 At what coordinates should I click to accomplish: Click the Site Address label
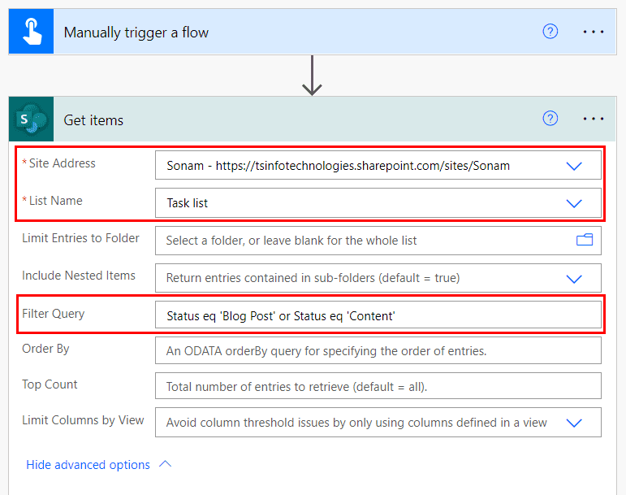click(62, 163)
